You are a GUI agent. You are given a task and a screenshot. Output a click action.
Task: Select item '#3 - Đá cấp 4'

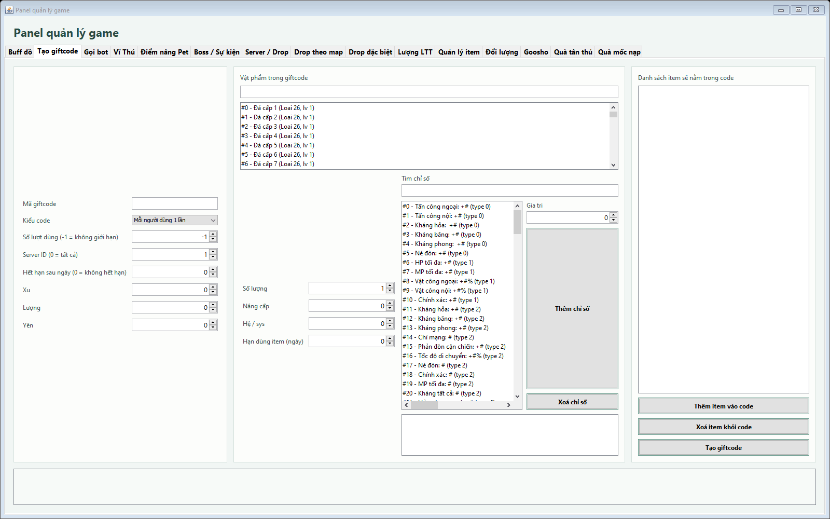tap(425, 136)
